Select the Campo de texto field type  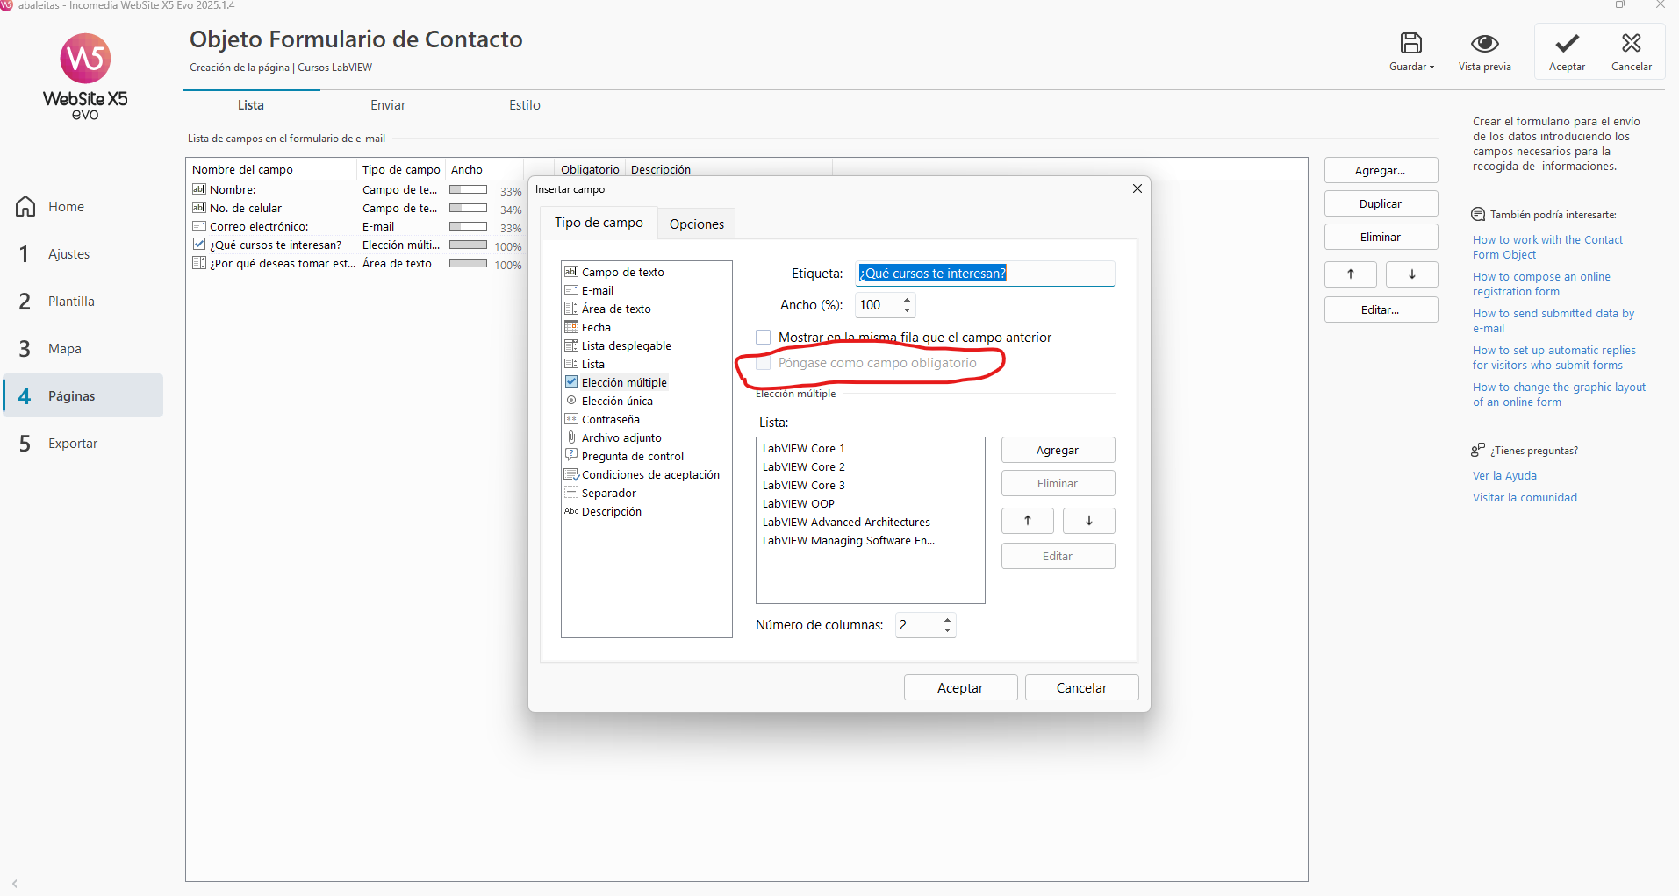(x=622, y=272)
